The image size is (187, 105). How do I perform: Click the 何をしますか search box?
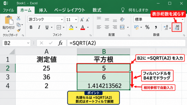(x=138, y=10)
